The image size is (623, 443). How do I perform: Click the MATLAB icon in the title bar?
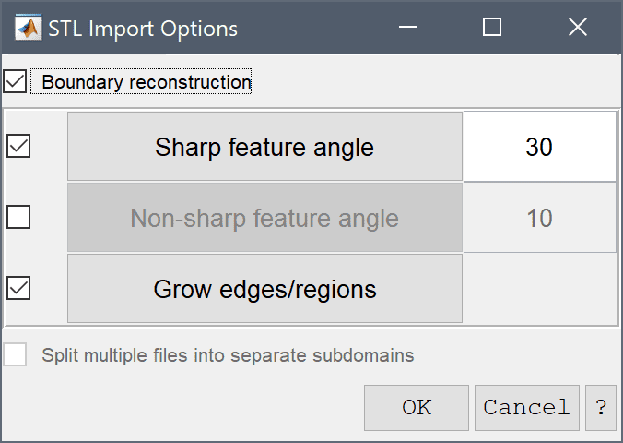tap(29, 28)
